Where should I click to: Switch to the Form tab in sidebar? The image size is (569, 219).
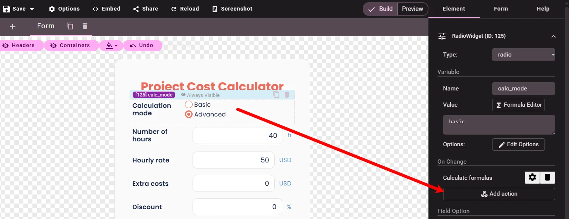(x=501, y=9)
